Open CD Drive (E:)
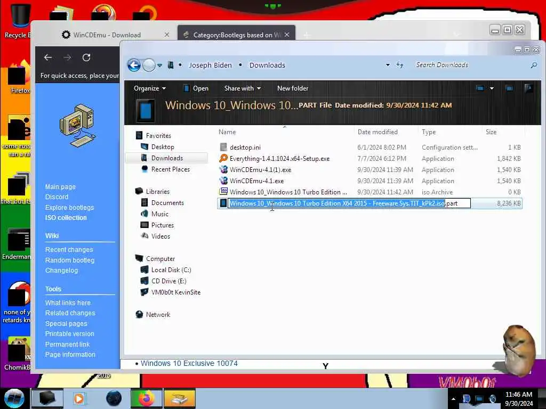 [x=169, y=281]
